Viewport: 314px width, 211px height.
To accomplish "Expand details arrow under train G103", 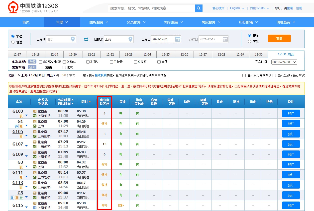I will (26, 115).
